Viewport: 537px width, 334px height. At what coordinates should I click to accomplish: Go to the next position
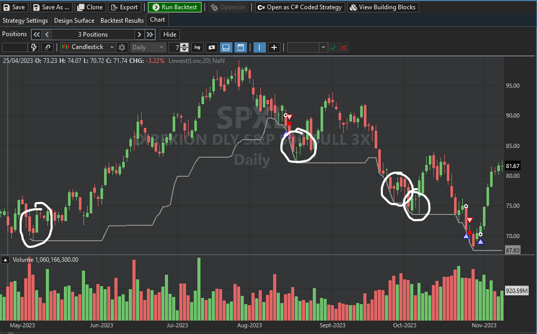click(139, 35)
